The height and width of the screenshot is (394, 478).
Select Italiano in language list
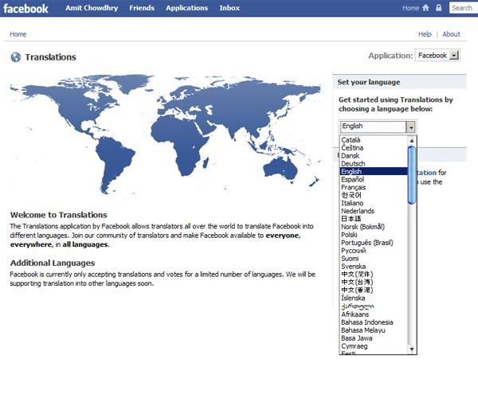coord(374,203)
